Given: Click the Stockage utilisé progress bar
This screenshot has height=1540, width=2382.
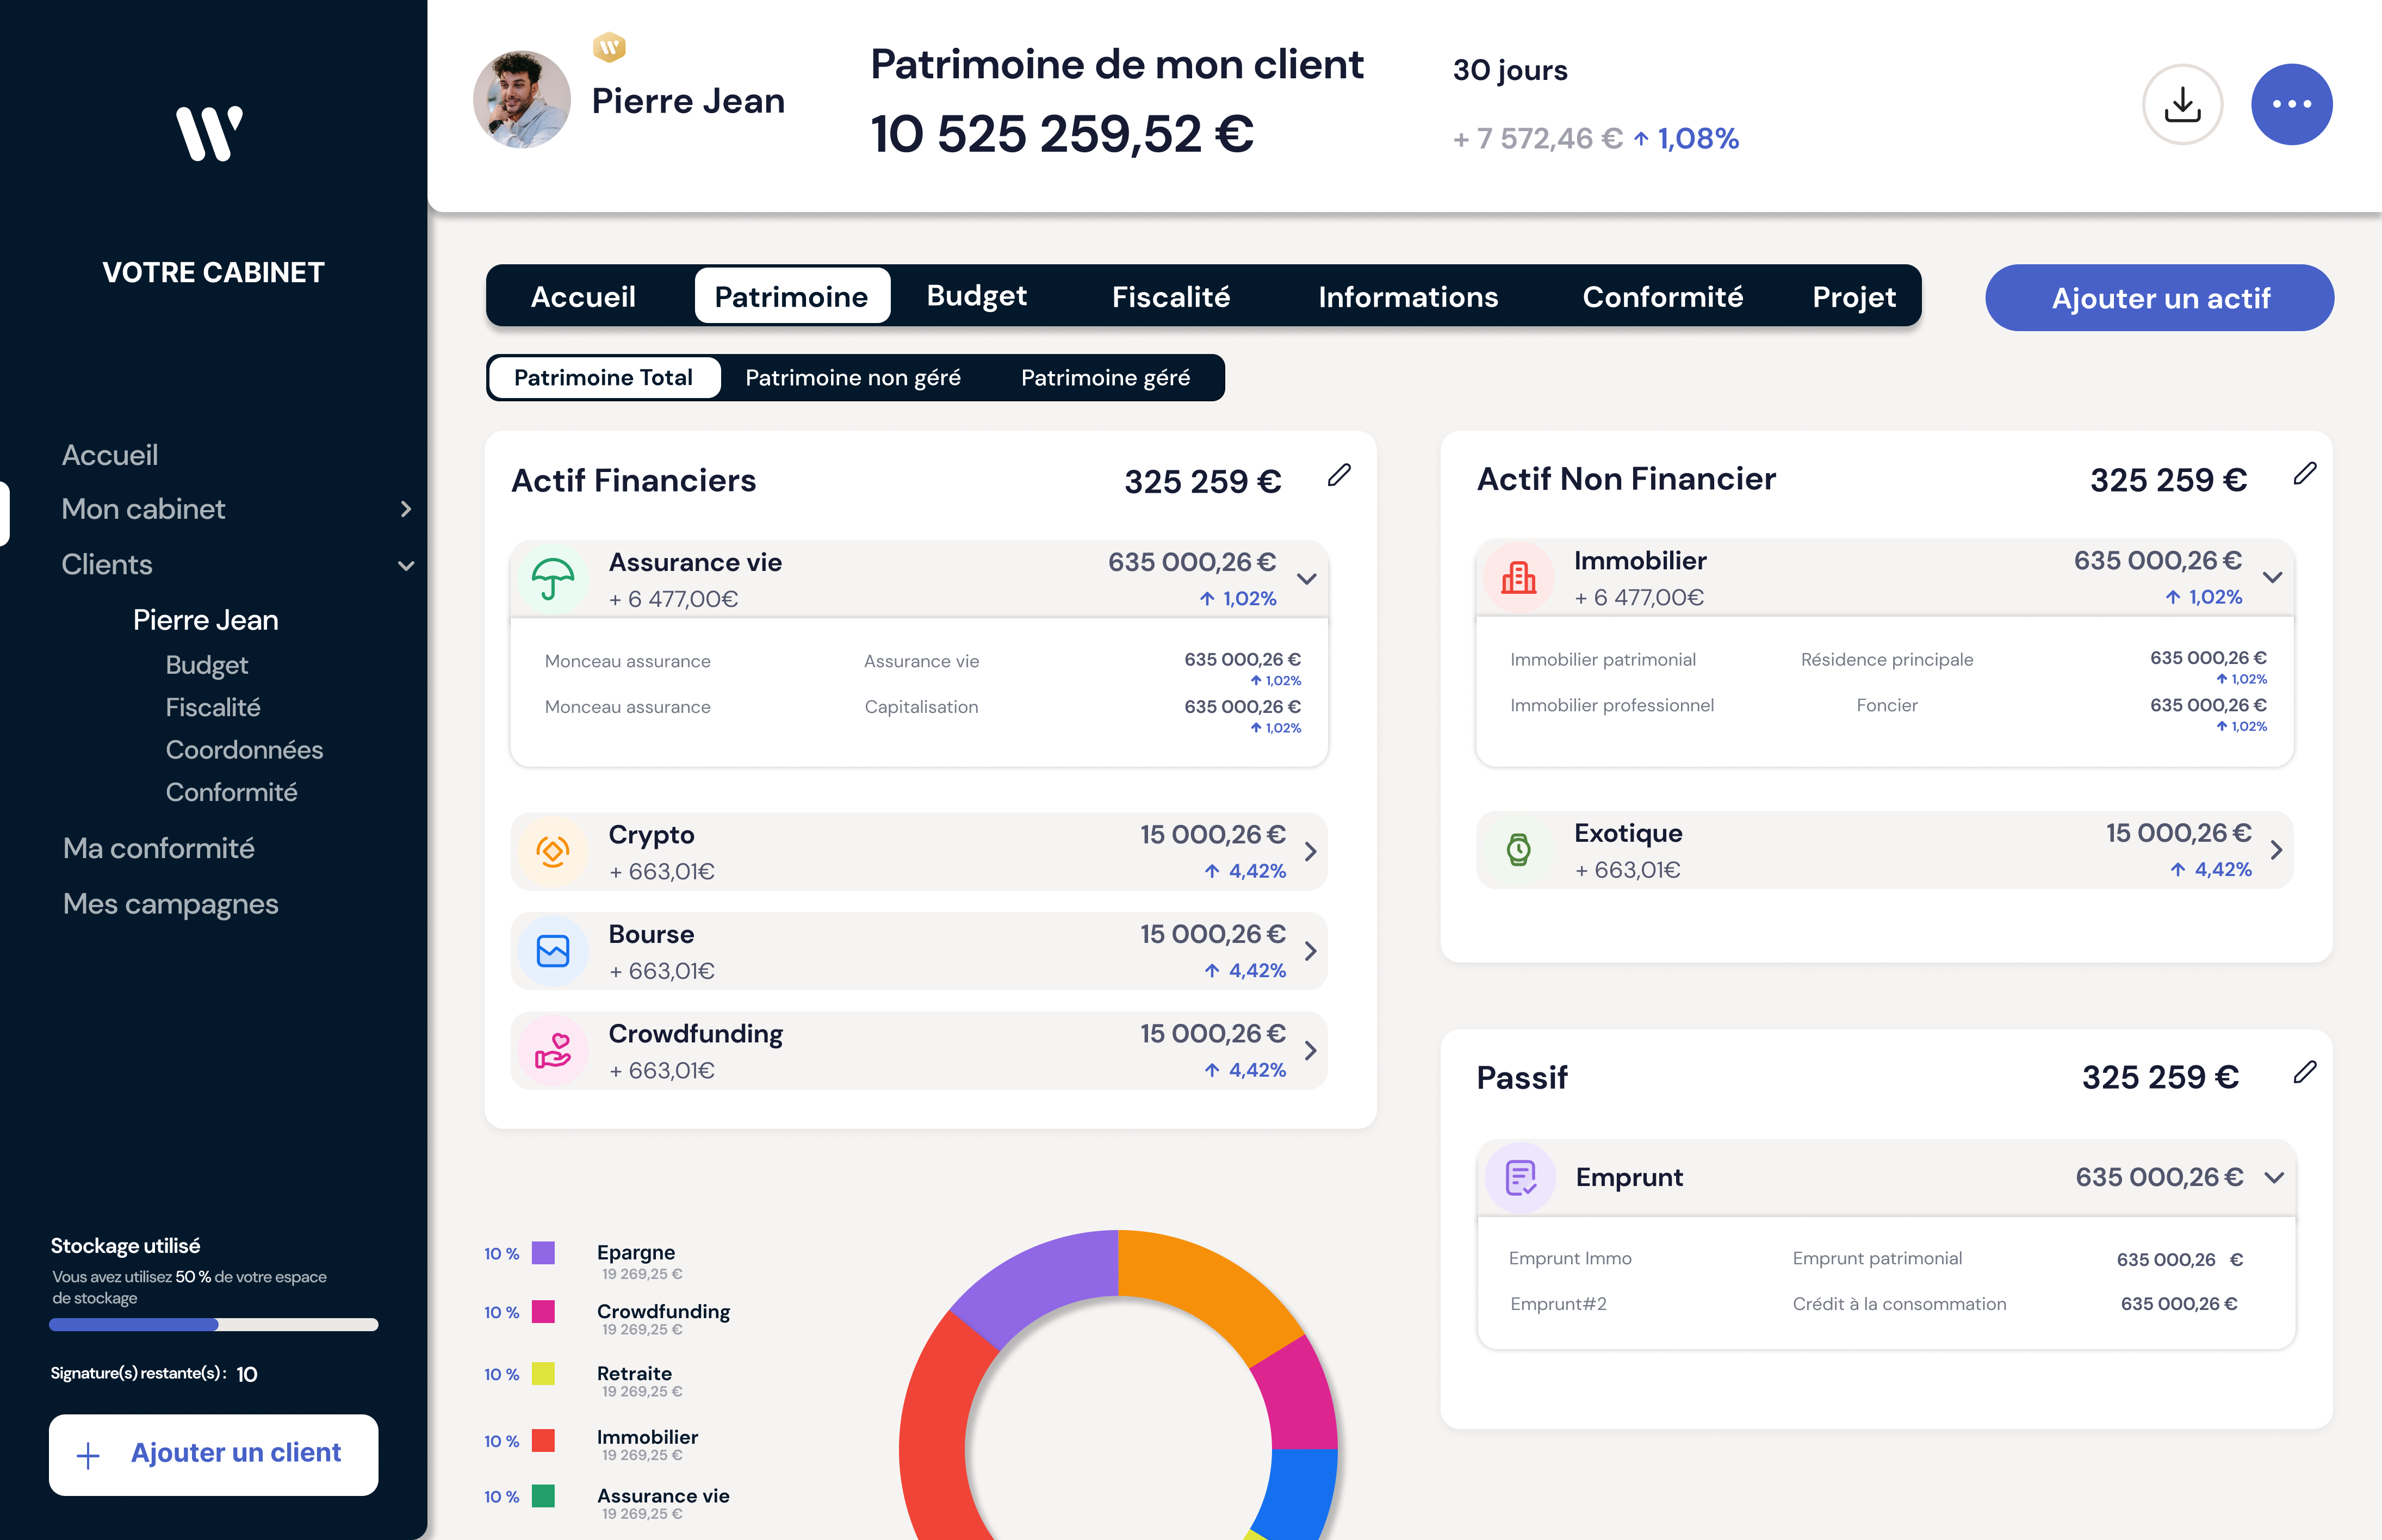Looking at the screenshot, I should click(x=214, y=1325).
